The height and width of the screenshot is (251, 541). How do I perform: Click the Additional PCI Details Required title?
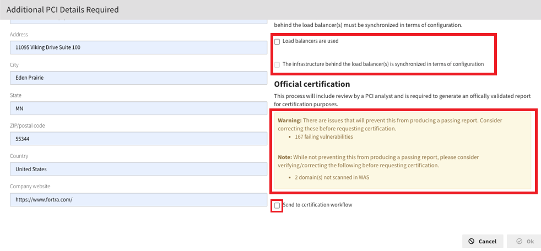[62, 10]
